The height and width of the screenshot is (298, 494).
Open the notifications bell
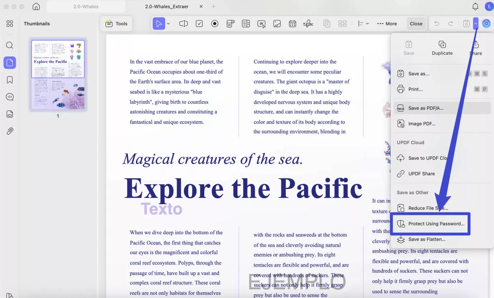475,6
